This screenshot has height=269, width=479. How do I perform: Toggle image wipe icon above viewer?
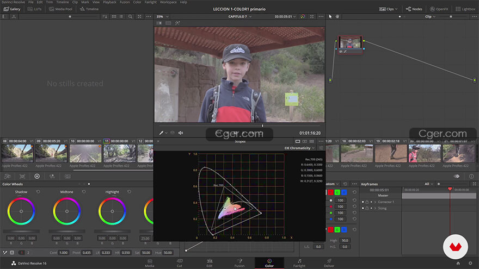click(x=159, y=23)
